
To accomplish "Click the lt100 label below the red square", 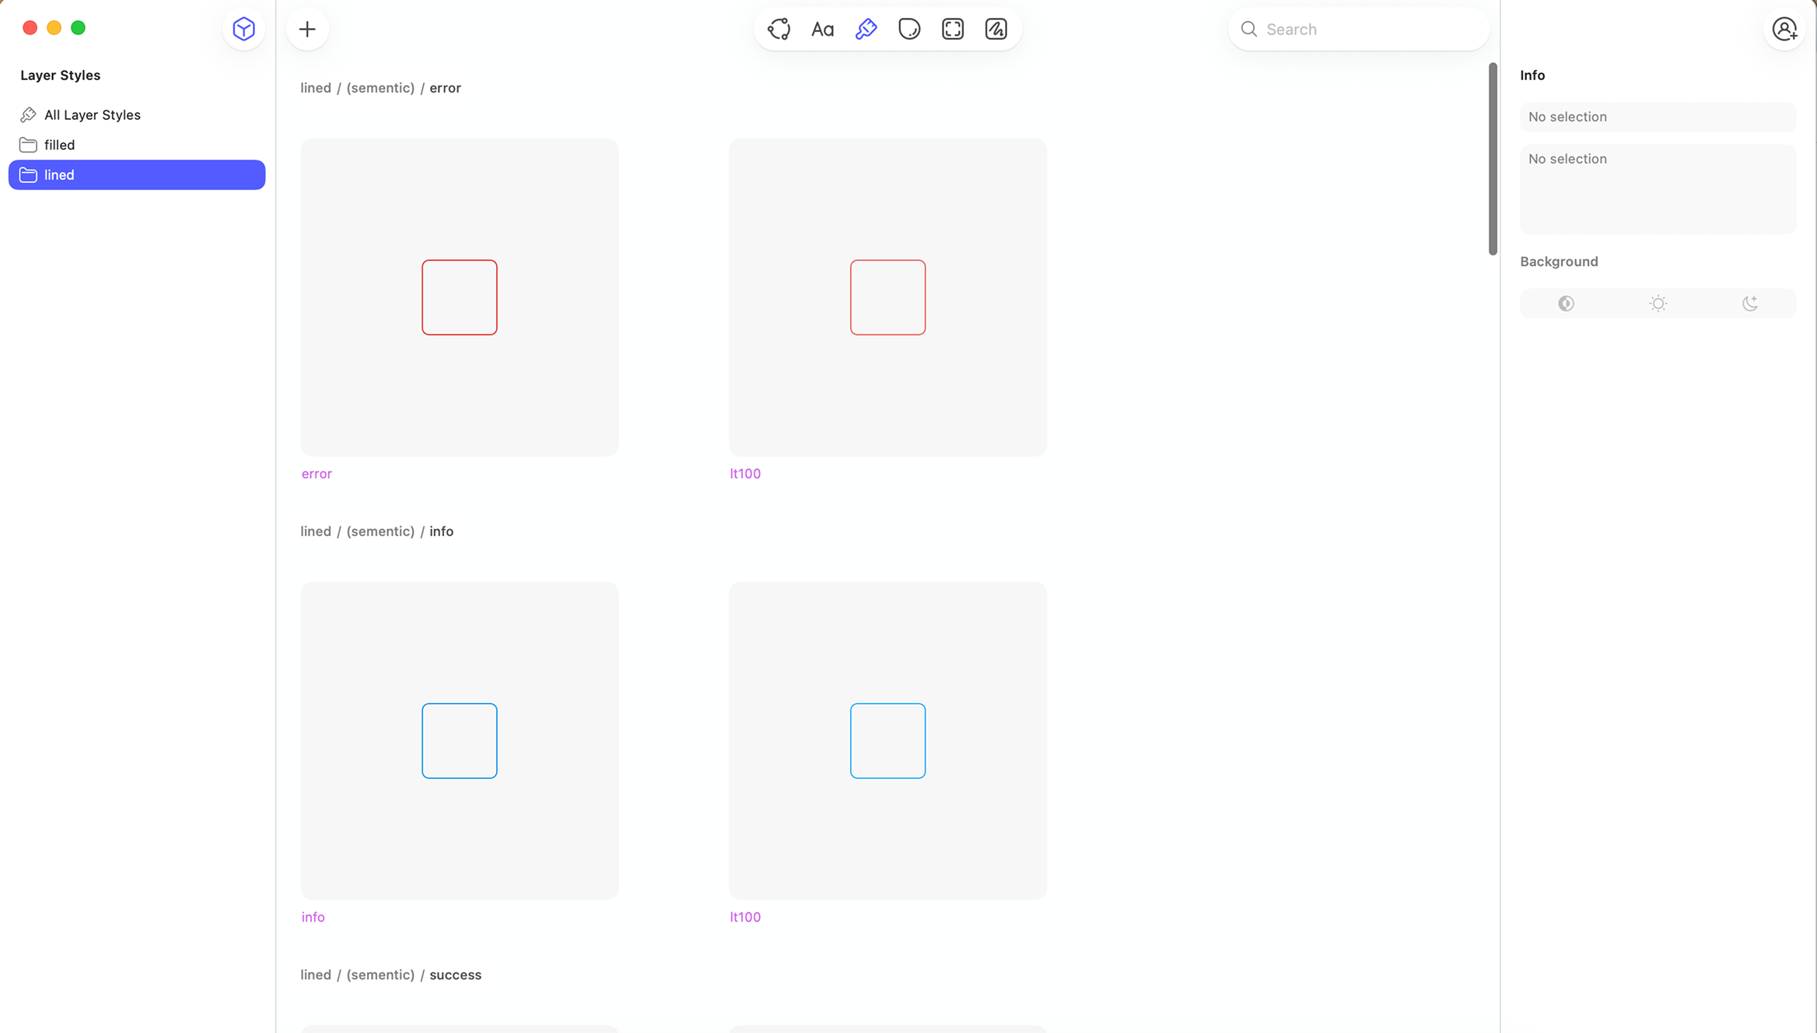I will coord(744,473).
